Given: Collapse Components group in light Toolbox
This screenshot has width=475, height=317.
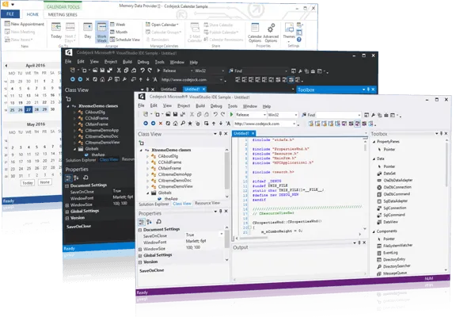Looking at the screenshot, I should (x=374, y=231).
